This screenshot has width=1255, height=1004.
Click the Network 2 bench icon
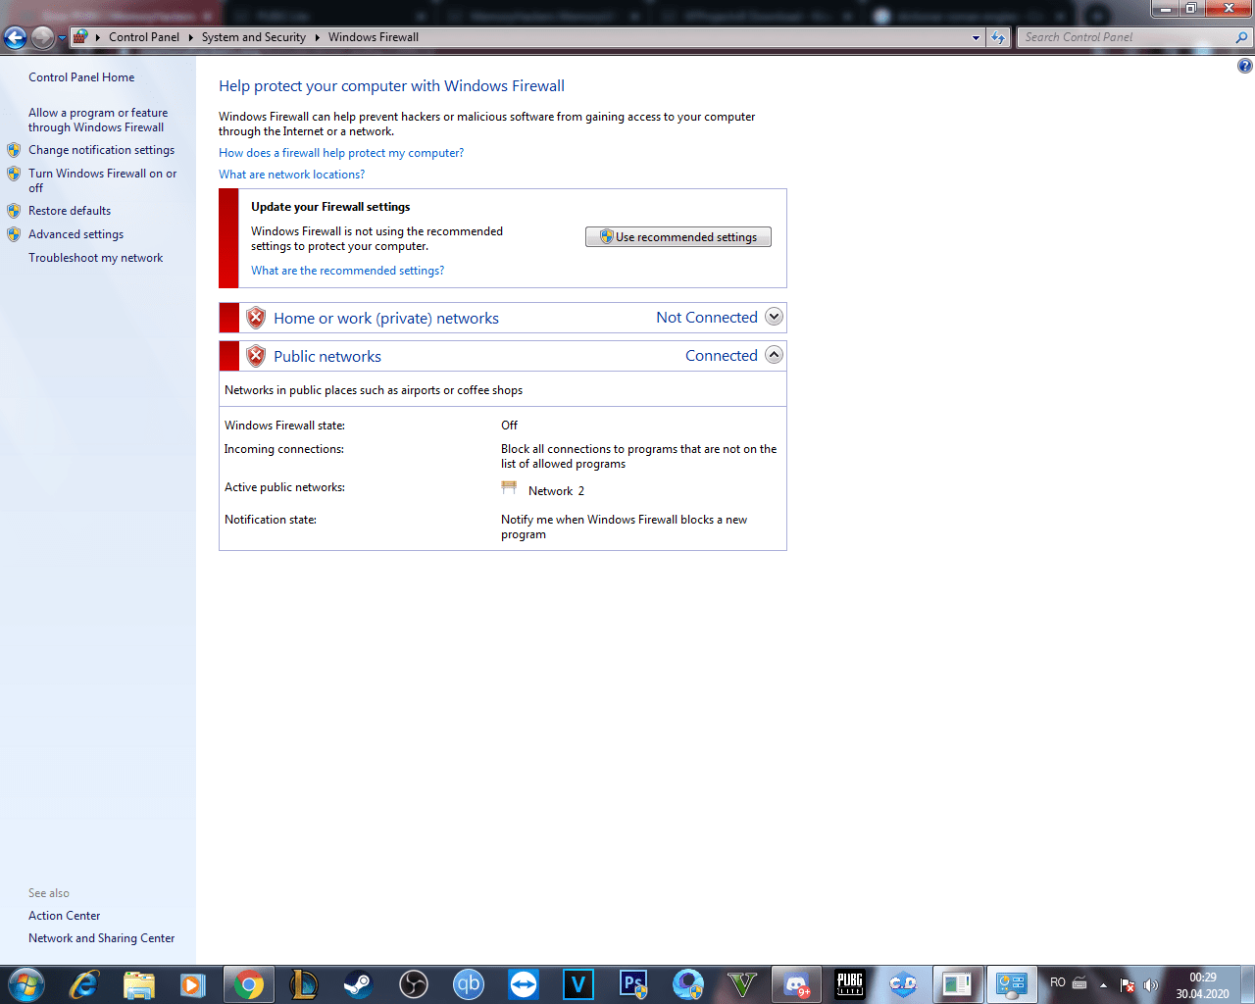click(x=509, y=487)
